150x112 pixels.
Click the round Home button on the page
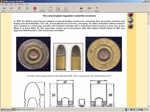[x=130, y=20]
